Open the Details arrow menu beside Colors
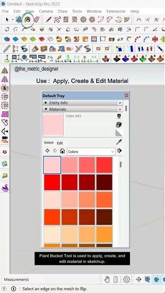The image size is (165, 293). pyautogui.click(x=119, y=151)
